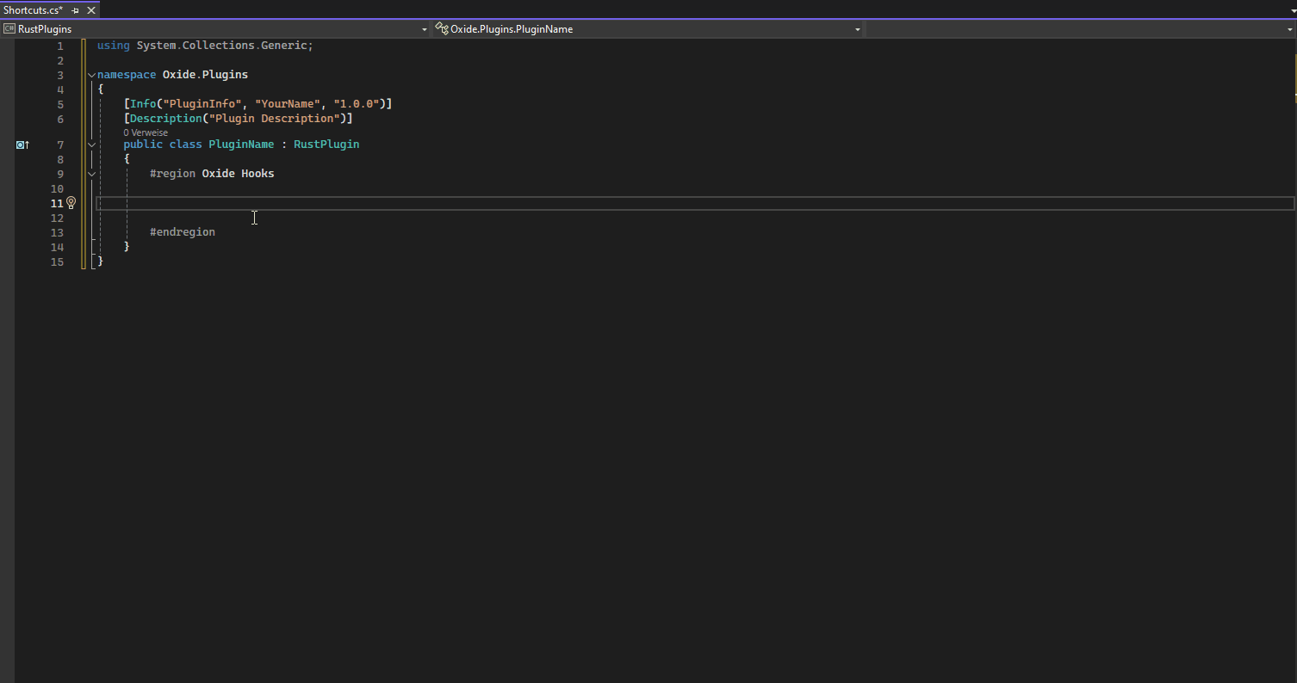Pin the Shortcuts.cs tab
This screenshot has height=683, width=1297.
(76, 10)
